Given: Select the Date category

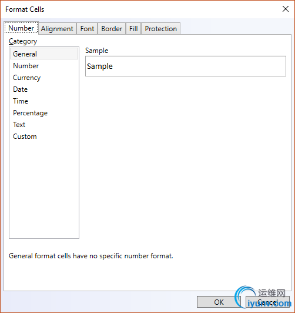Looking at the screenshot, I should coord(44,89).
